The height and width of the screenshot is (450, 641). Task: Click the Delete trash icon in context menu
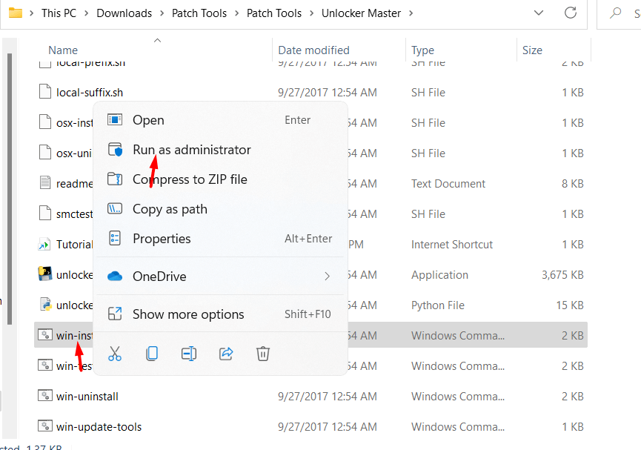pyautogui.click(x=262, y=354)
